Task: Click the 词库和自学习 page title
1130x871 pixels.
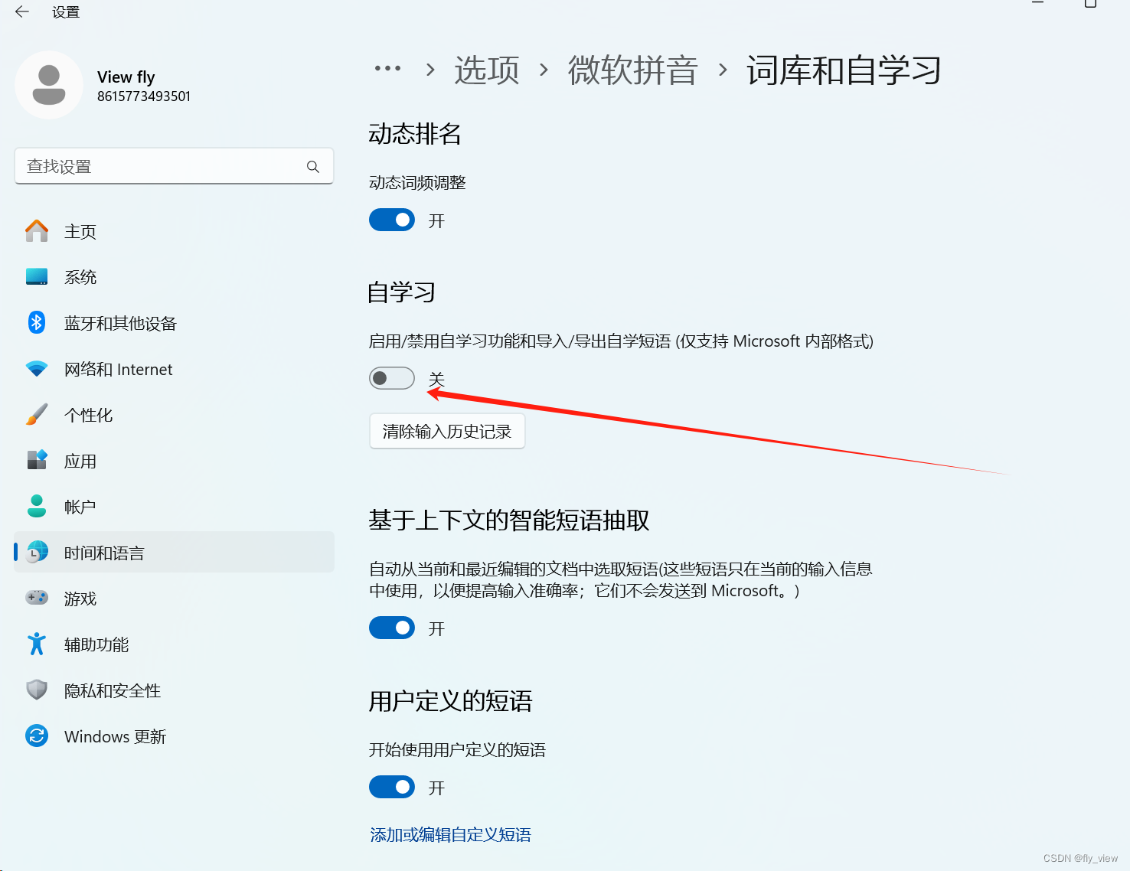Action: click(x=844, y=70)
